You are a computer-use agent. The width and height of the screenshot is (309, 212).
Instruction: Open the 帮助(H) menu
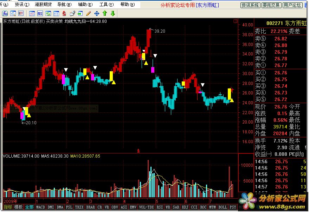[128, 4]
